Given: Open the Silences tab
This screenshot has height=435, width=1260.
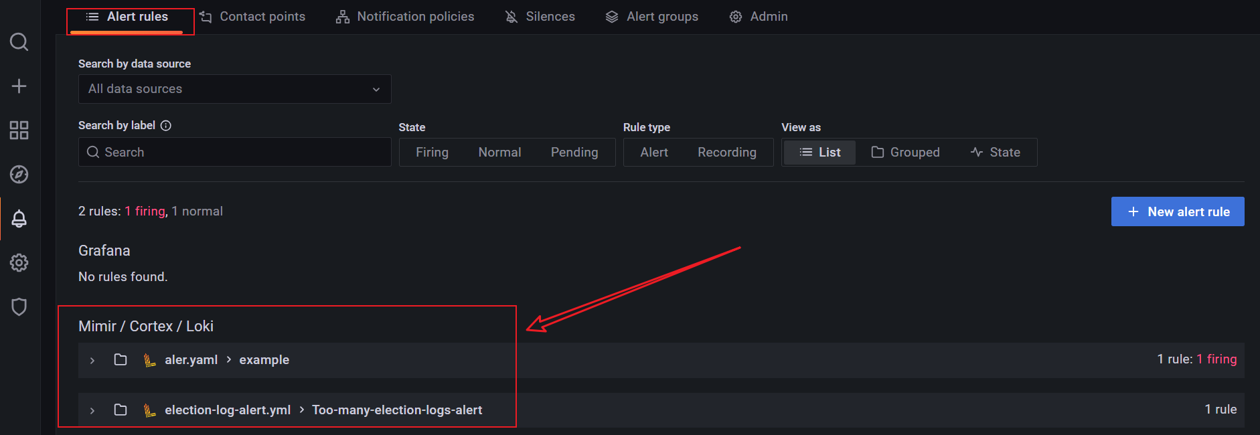Looking at the screenshot, I should [540, 17].
